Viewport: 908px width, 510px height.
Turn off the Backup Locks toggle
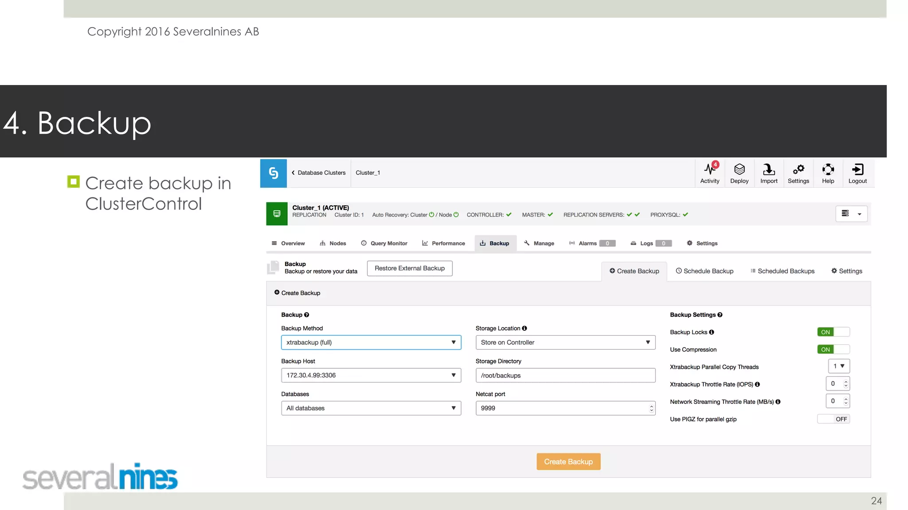pyautogui.click(x=833, y=332)
